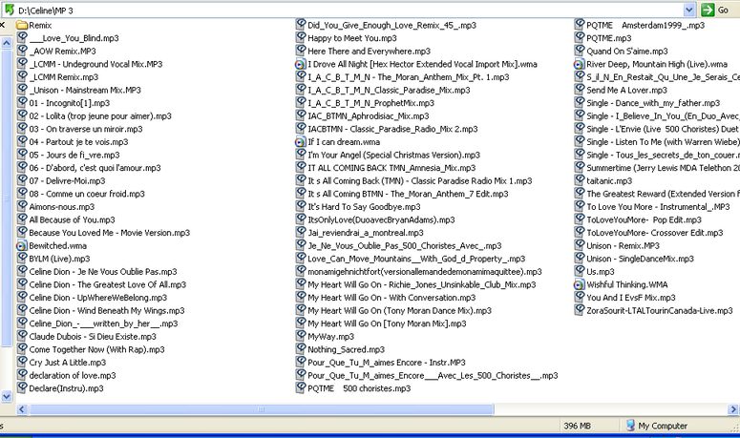Click the horizontal scrollbar thumb
Viewport: 740px width, 438px height.
(261, 409)
